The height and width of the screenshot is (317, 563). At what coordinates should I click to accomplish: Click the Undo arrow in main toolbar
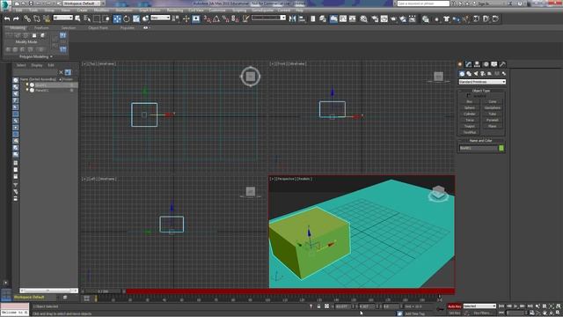pyautogui.click(x=7, y=18)
